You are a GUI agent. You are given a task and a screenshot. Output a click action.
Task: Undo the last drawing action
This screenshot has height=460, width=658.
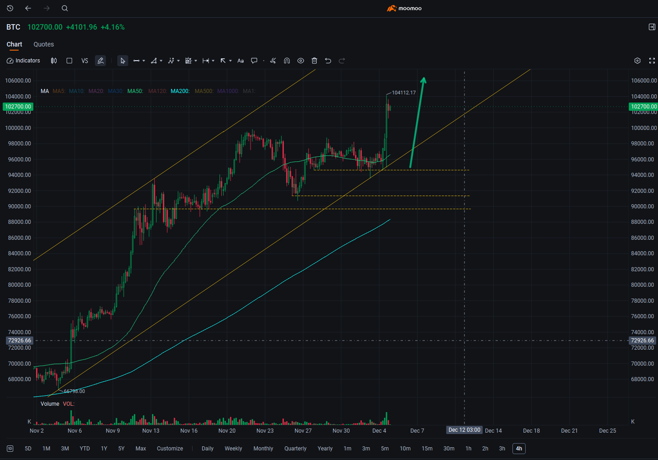pyautogui.click(x=328, y=60)
